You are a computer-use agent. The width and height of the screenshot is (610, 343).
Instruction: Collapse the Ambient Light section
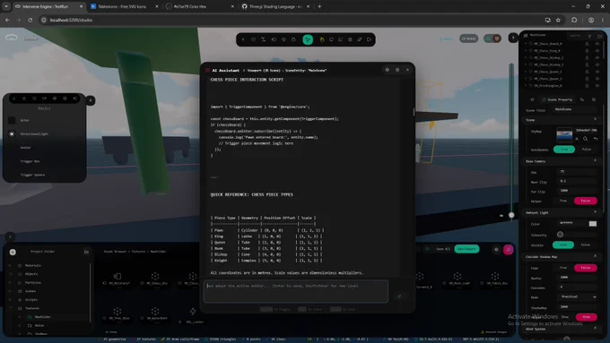[595, 212]
